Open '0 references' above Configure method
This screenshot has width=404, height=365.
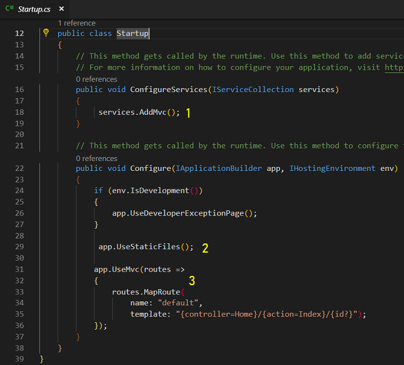(x=97, y=158)
